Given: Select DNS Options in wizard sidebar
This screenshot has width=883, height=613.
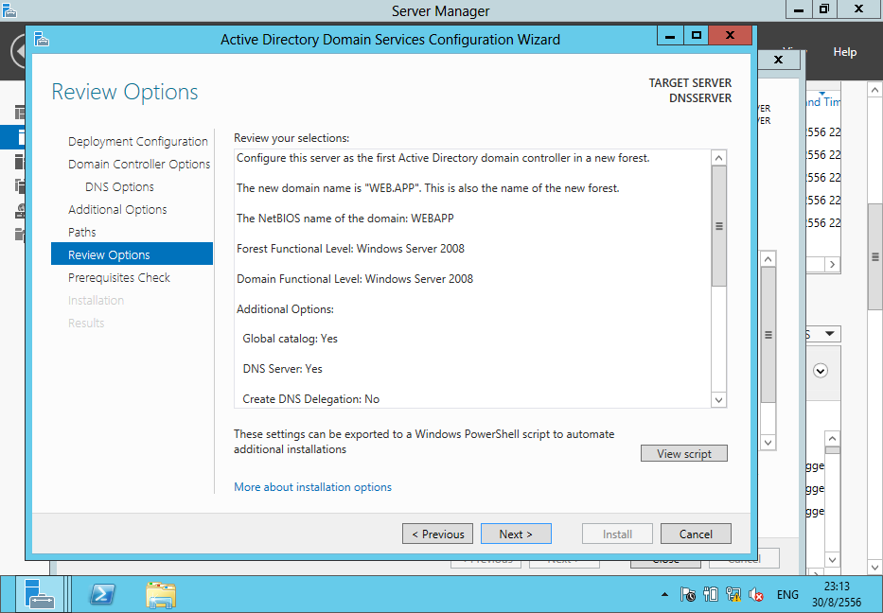Looking at the screenshot, I should point(119,187).
